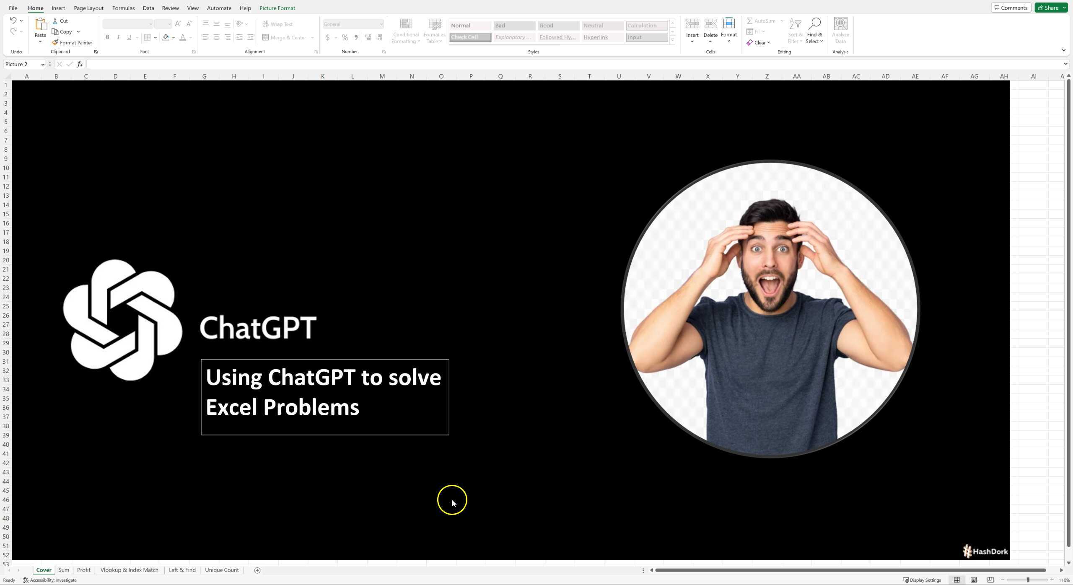Open the Font Color dropdown arrow
Viewport: 1073px width, 585px height.
(191, 37)
